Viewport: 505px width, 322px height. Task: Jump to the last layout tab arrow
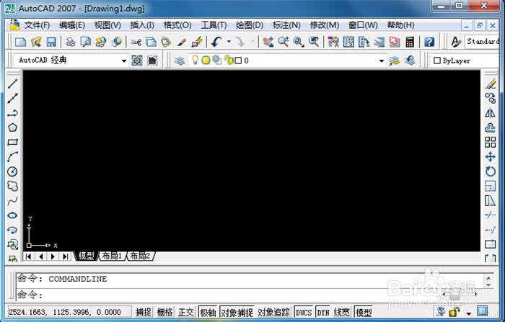(66, 256)
